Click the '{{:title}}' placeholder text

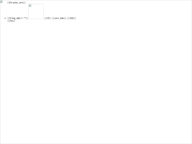point(71,18)
